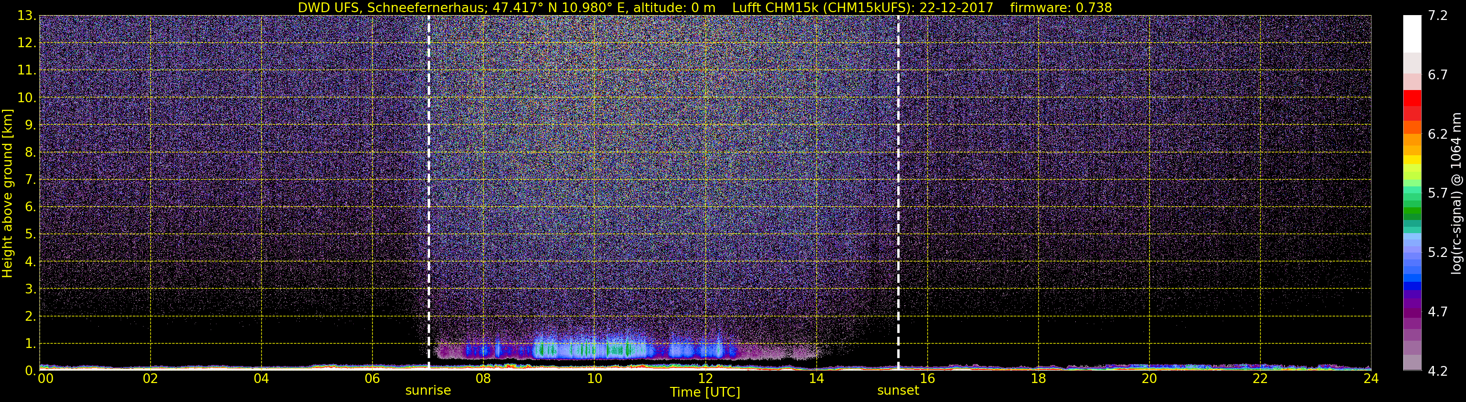Click the sunrise dashed vertical line
Viewport: 1466px width, 402px height.
tap(429, 192)
